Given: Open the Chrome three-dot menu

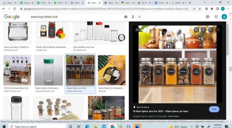Looking at the screenshot, I should [228, 9].
